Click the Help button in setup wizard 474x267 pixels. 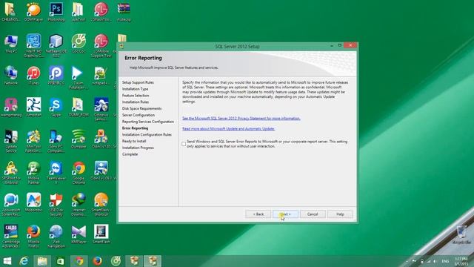coord(340,214)
